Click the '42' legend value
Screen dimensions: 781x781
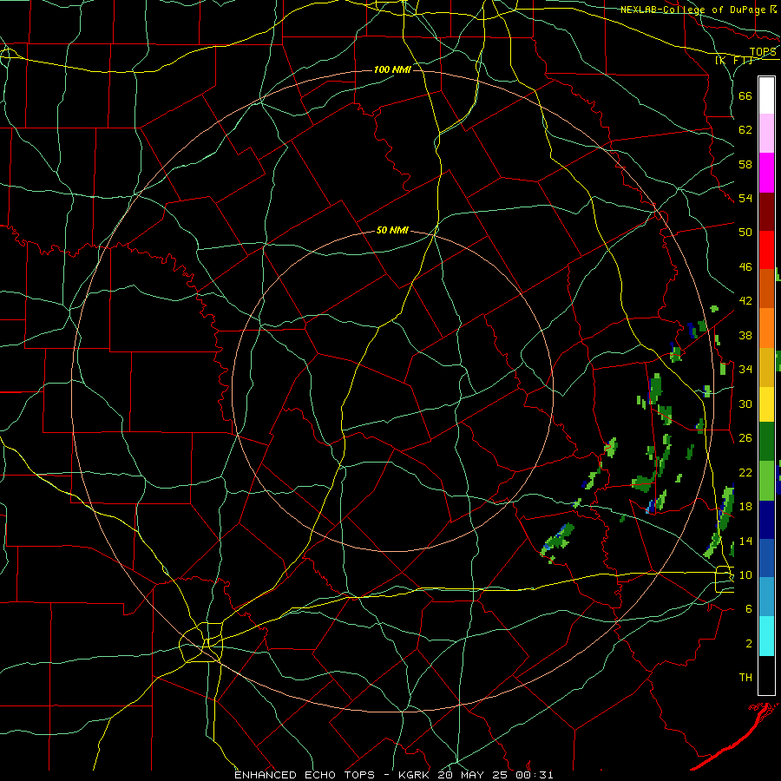(745, 301)
